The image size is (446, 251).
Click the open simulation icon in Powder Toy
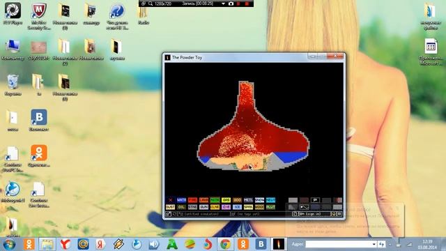[168, 214]
